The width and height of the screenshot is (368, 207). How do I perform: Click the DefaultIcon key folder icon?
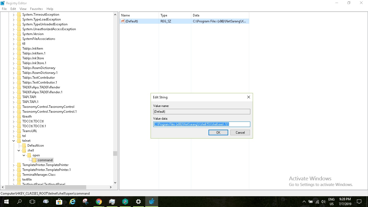pos(24,146)
